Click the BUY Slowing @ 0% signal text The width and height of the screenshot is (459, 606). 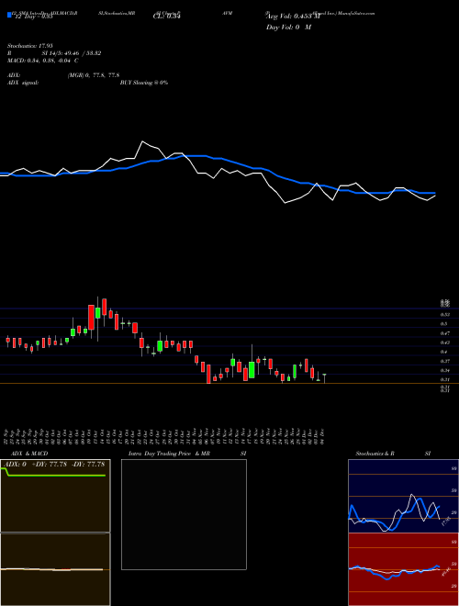[144, 83]
